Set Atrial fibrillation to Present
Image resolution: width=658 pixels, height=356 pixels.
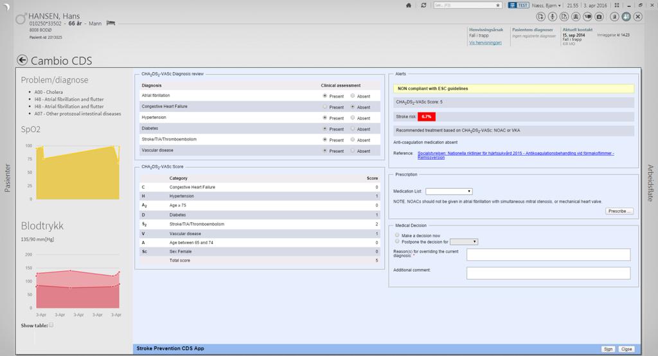325,96
